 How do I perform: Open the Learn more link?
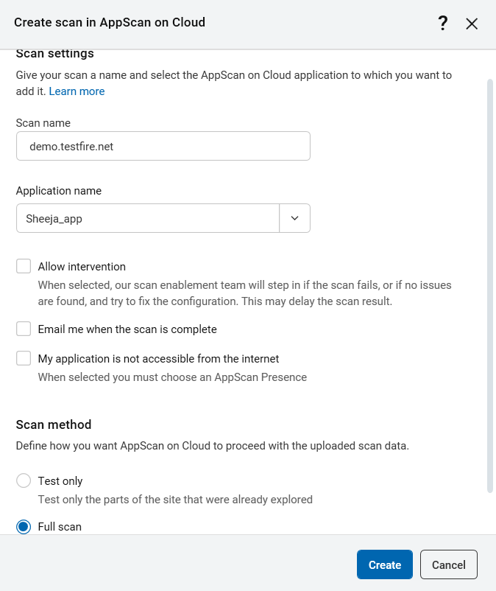pyautogui.click(x=77, y=91)
